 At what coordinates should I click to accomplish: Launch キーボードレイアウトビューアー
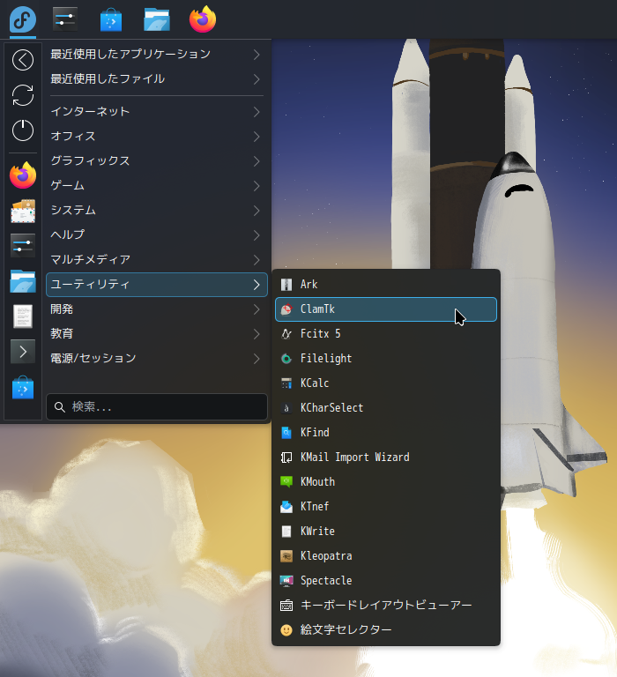tap(386, 606)
